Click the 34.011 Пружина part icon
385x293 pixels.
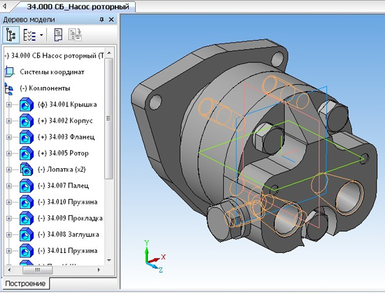click(27, 250)
